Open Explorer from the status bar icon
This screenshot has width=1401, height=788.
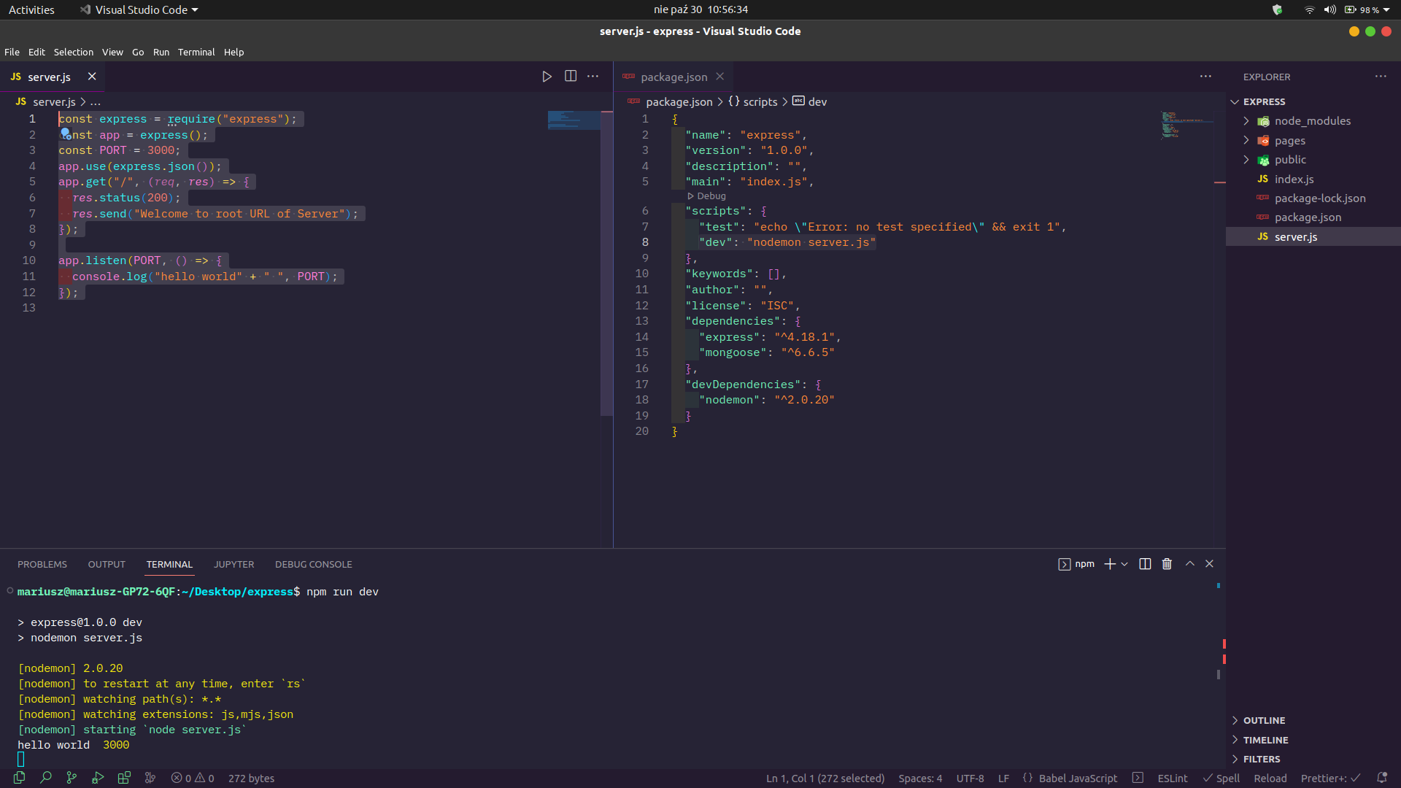point(20,778)
